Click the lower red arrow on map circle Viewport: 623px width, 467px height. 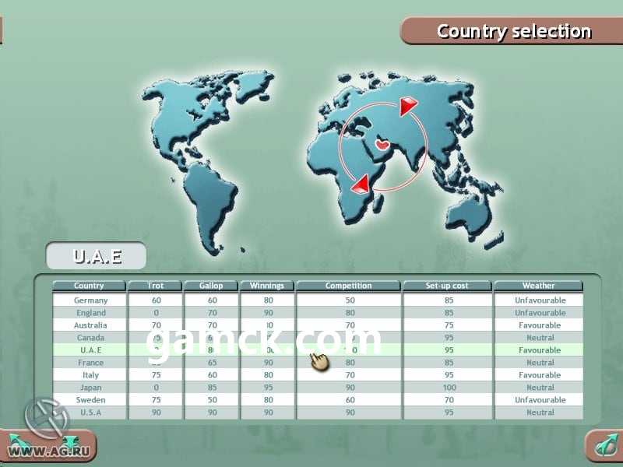coord(360,184)
